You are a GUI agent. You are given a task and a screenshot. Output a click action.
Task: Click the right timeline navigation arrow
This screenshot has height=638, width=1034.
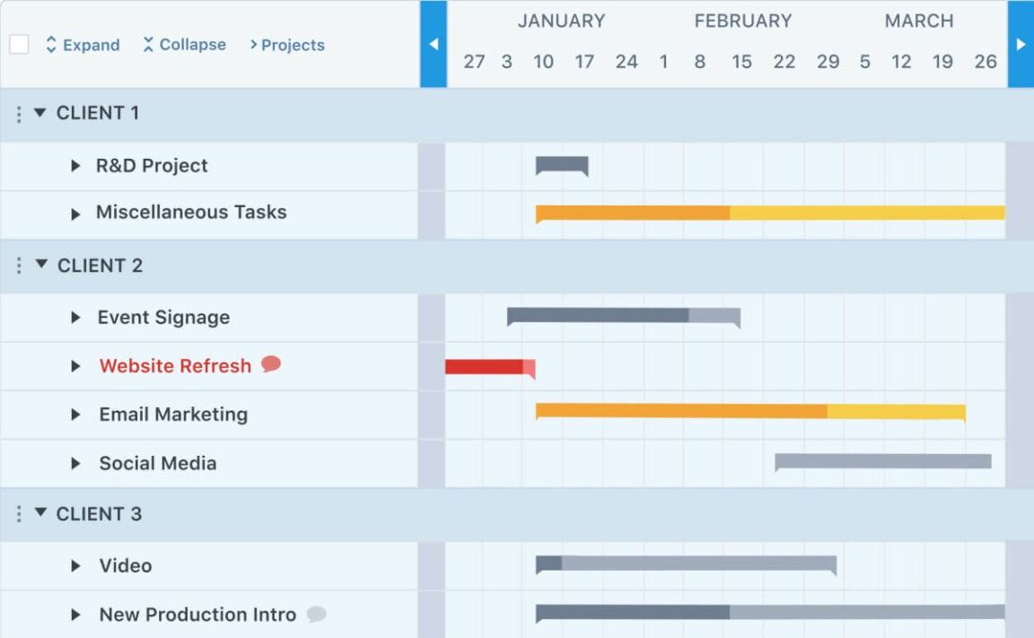pos(1021,44)
